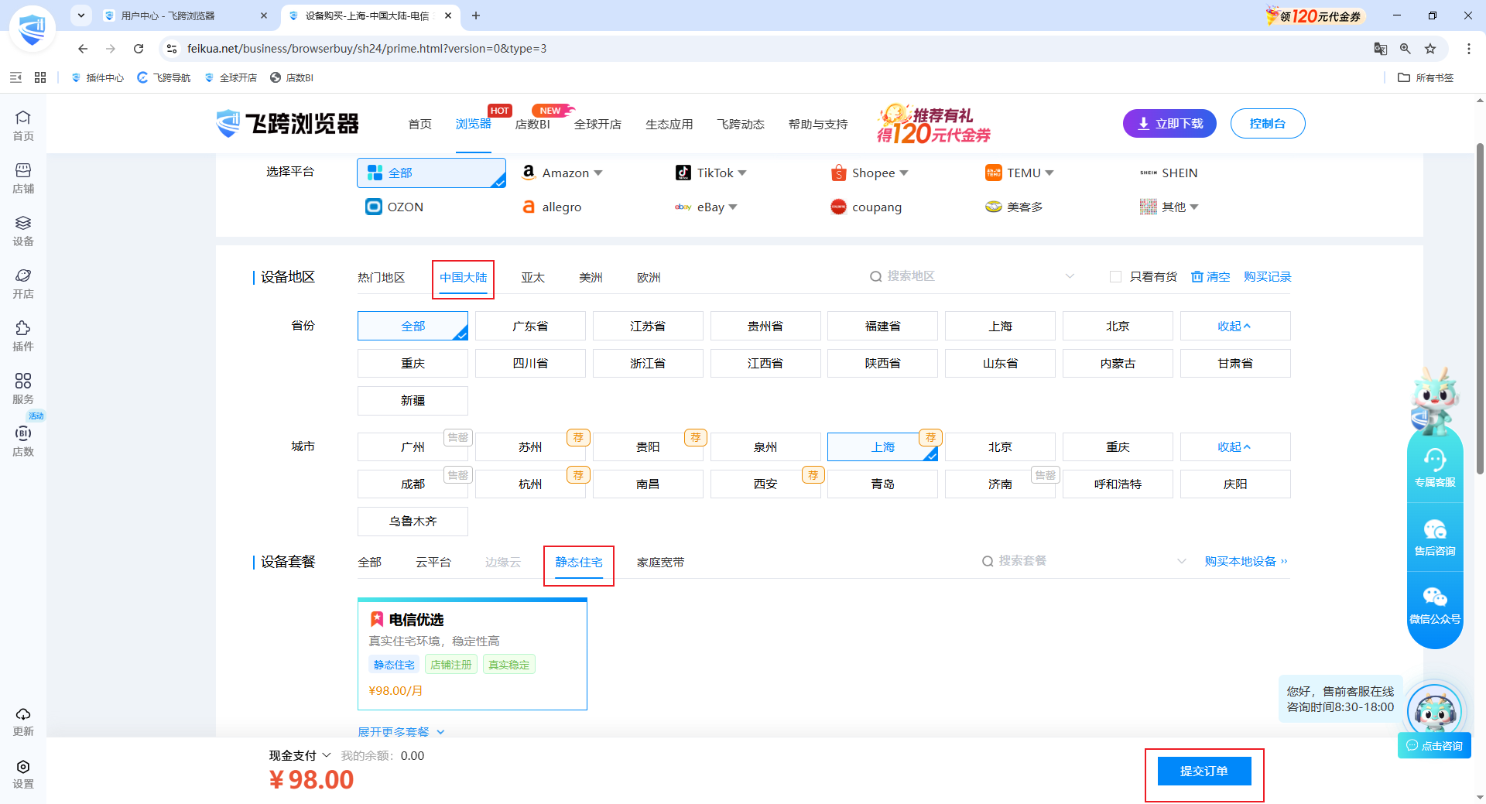Click the 提交订单 button
Image resolution: width=1486 pixels, height=804 pixels.
(x=1204, y=771)
